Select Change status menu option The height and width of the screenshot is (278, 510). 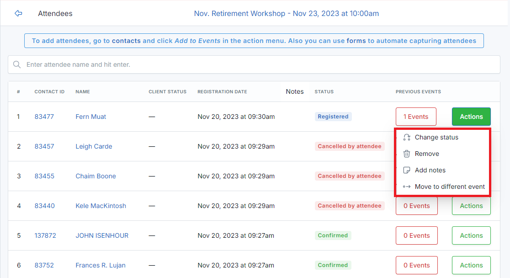coord(436,137)
